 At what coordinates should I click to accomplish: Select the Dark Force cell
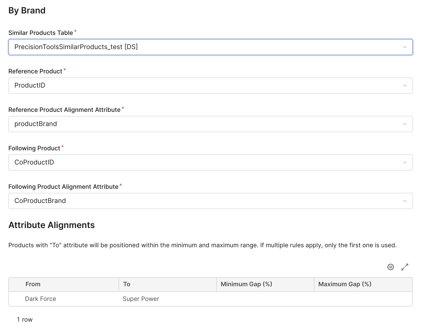(x=40, y=299)
